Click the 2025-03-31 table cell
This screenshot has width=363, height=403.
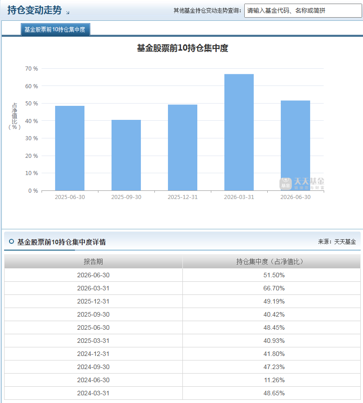[93, 341]
